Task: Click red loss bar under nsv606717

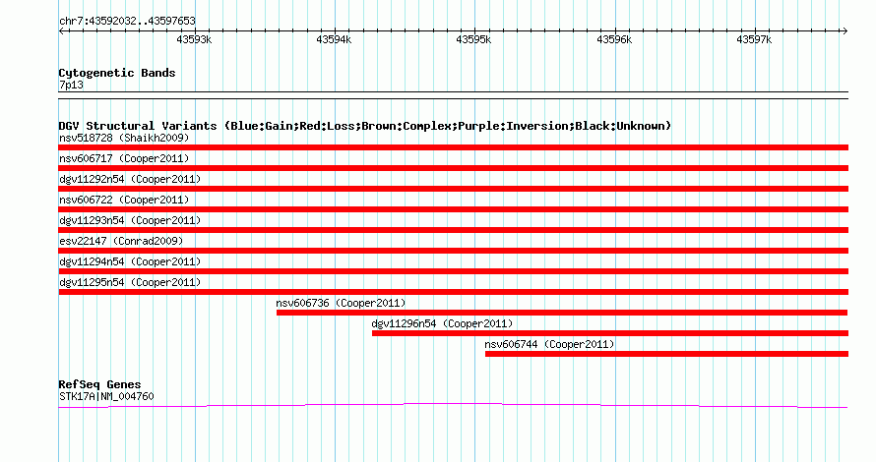Action: [x=453, y=168]
